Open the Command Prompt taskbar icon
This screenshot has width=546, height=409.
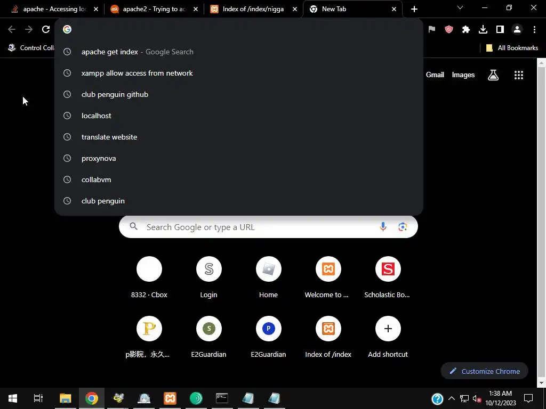pos(222,398)
